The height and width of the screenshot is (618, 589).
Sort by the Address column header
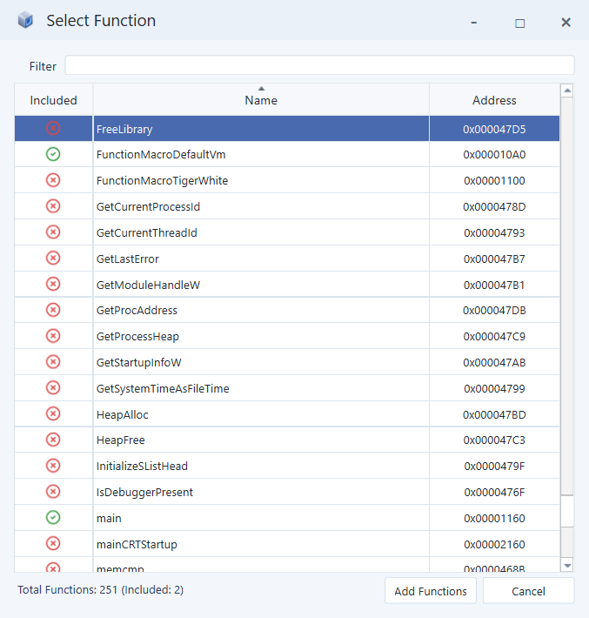(494, 100)
